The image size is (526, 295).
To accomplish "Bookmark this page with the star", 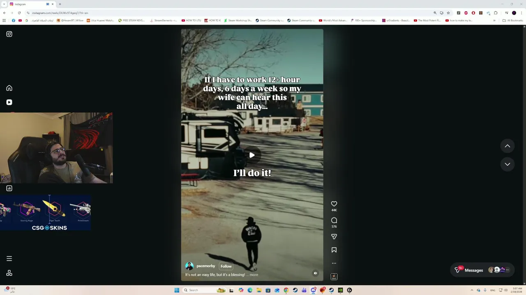I will pos(448,13).
